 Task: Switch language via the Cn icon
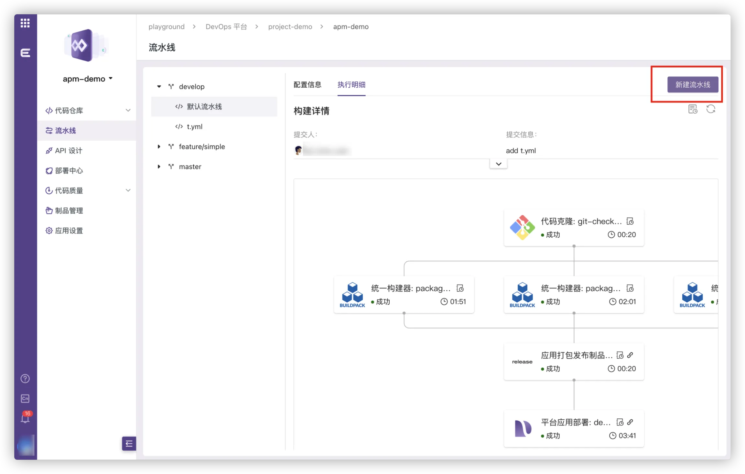coord(25,399)
